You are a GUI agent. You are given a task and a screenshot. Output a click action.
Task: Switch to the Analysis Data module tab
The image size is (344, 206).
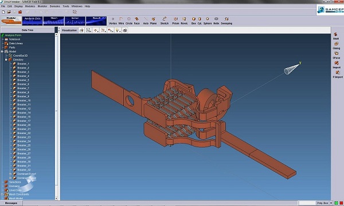pos(32,21)
